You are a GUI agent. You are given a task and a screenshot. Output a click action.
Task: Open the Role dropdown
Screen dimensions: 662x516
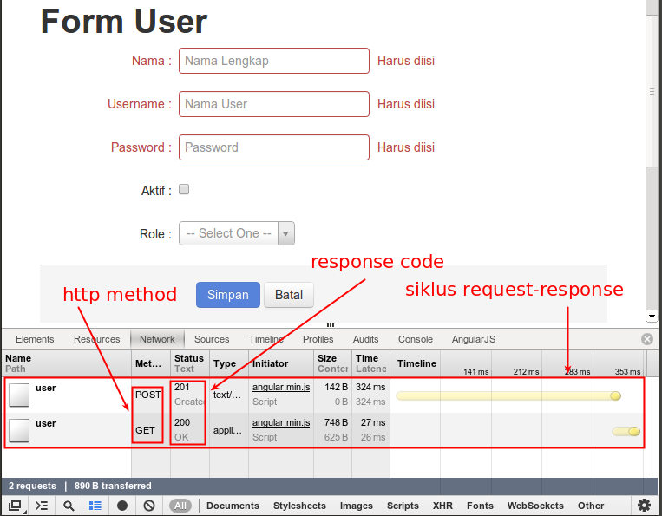tap(237, 233)
